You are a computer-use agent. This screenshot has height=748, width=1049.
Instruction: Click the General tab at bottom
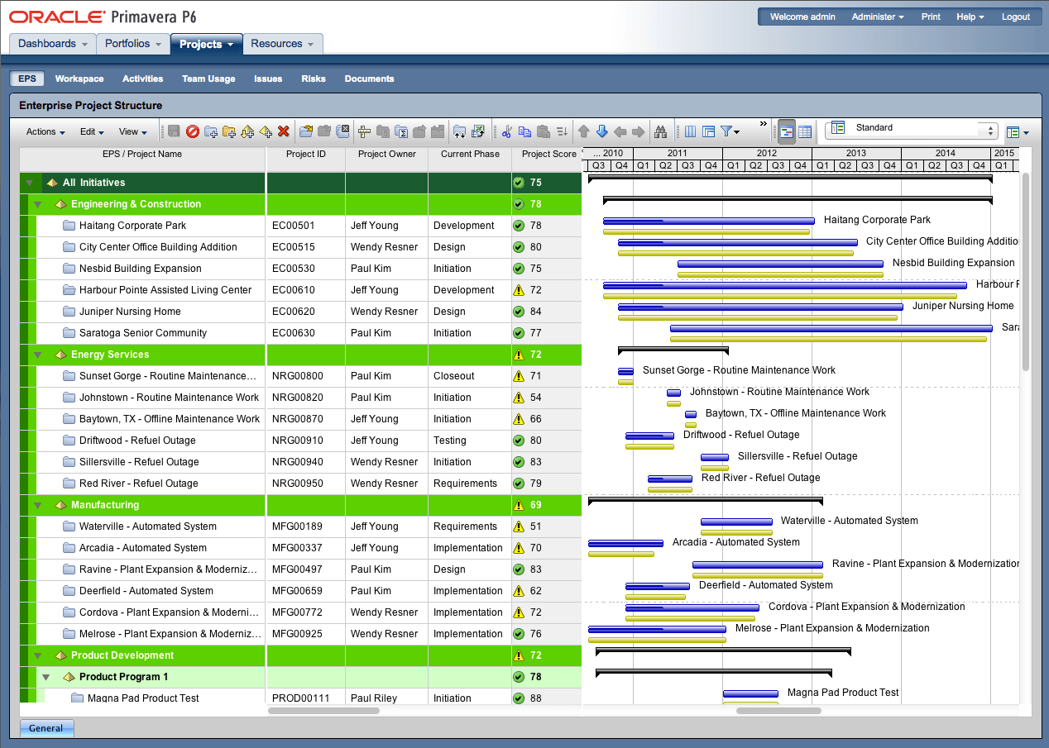[46, 728]
